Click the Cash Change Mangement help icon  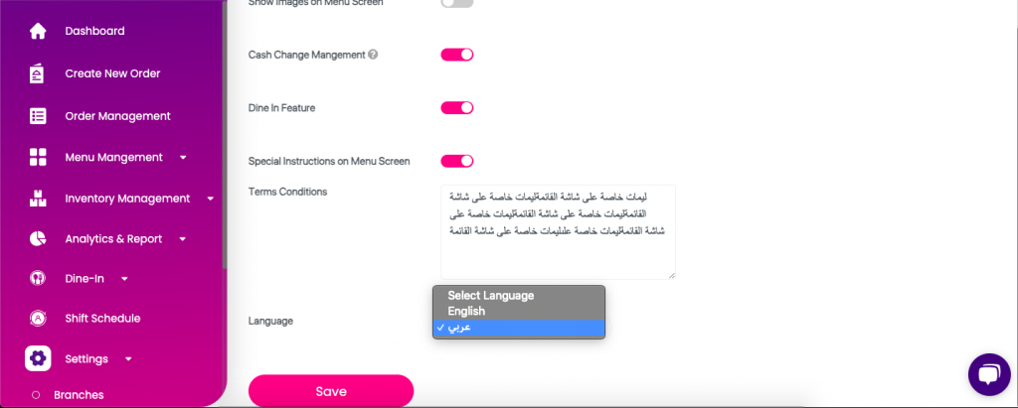click(373, 55)
